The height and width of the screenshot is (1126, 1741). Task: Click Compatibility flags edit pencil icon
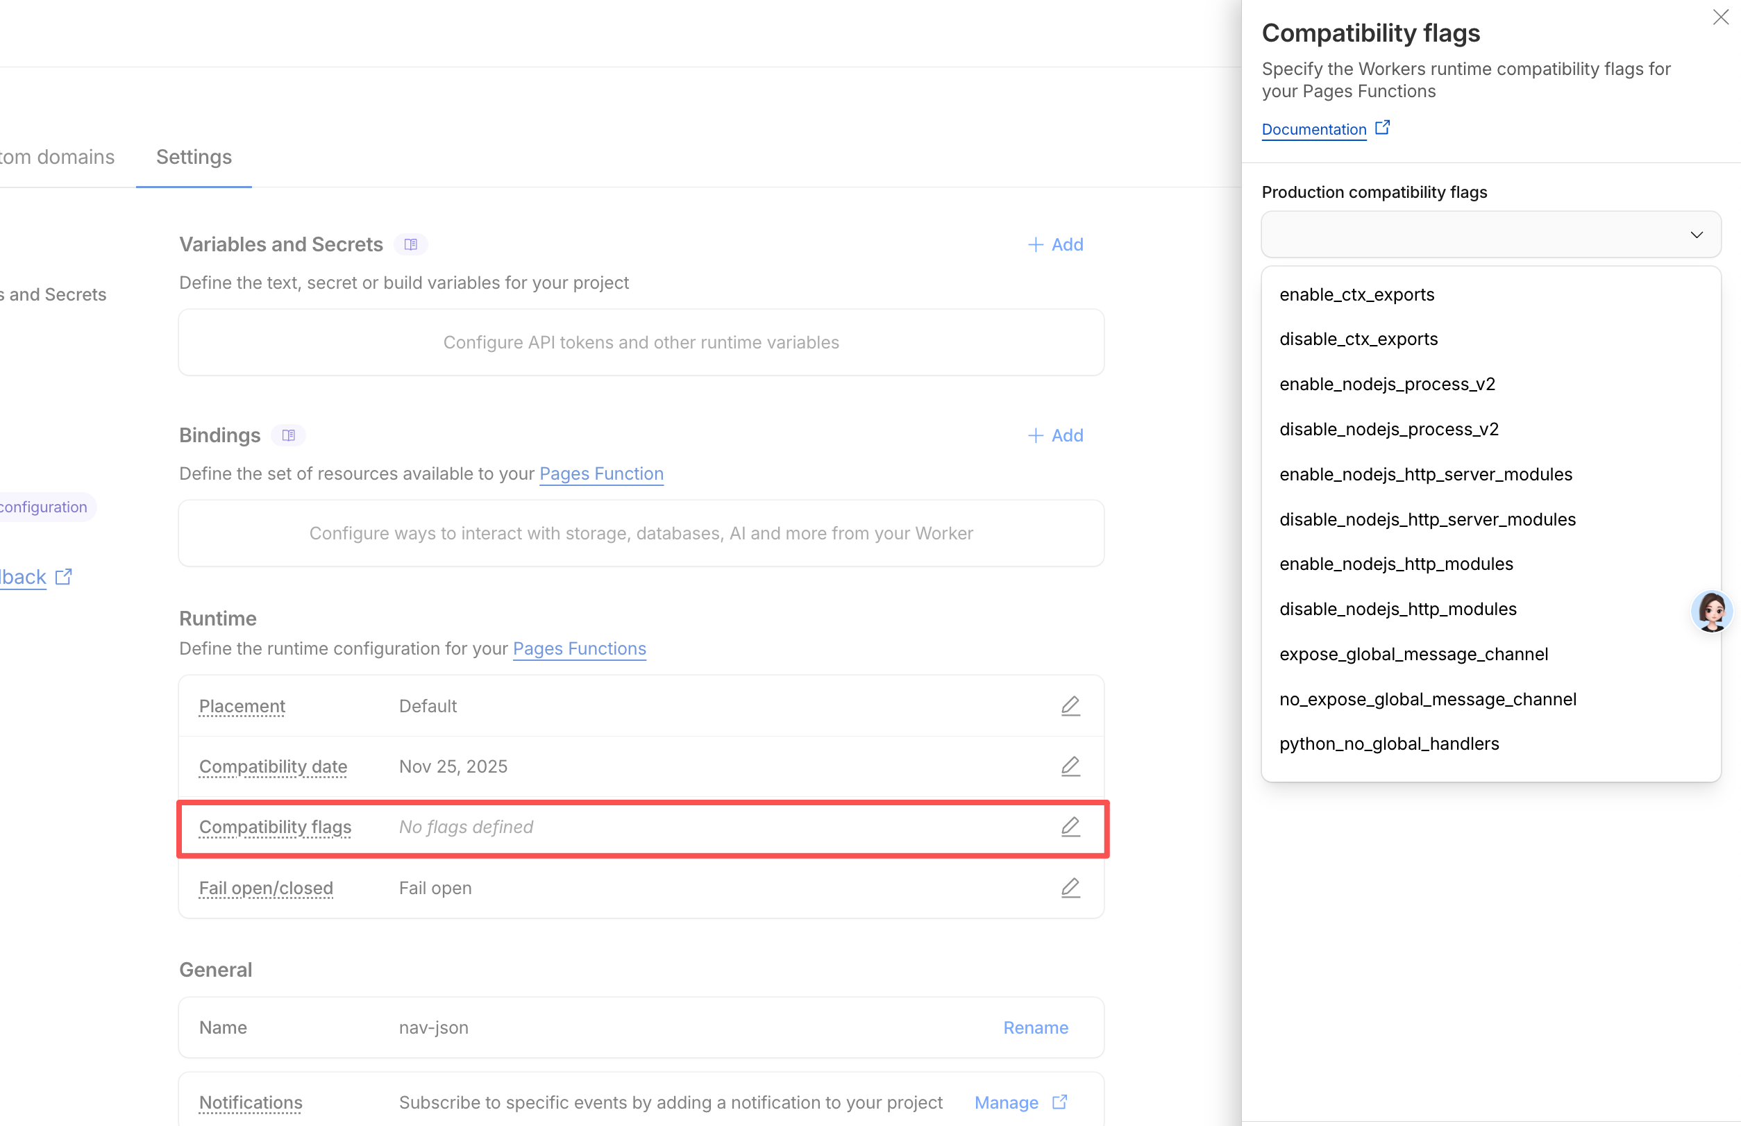(x=1070, y=826)
